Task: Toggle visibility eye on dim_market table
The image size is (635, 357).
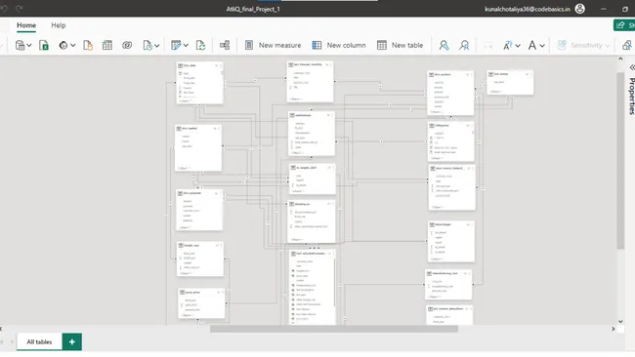Action: [x=215, y=129]
